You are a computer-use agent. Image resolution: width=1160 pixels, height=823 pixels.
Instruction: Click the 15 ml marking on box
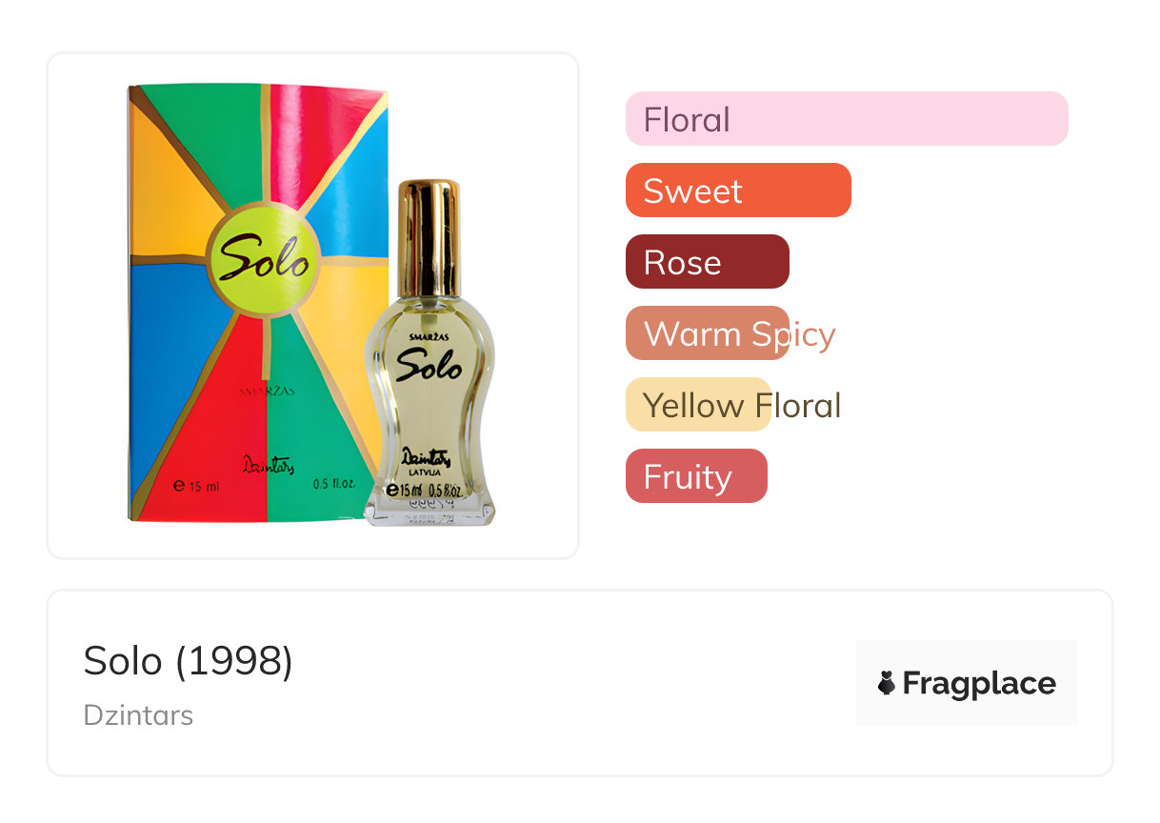point(197,486)
